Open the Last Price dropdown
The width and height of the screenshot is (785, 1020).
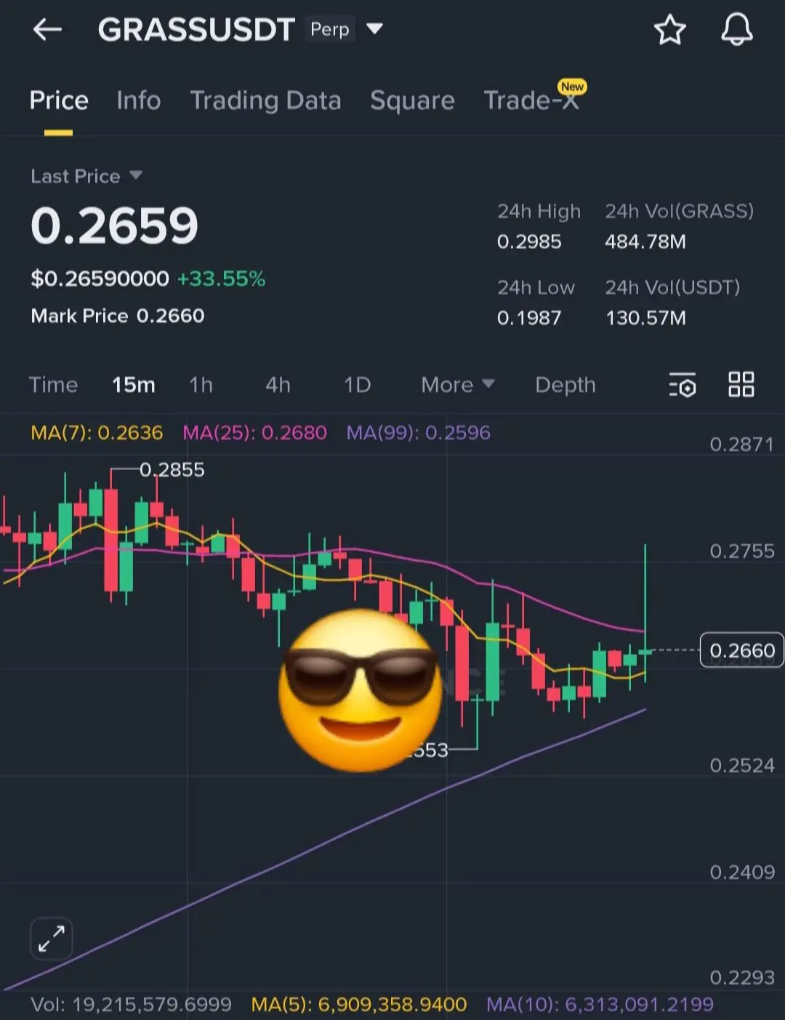86,176
